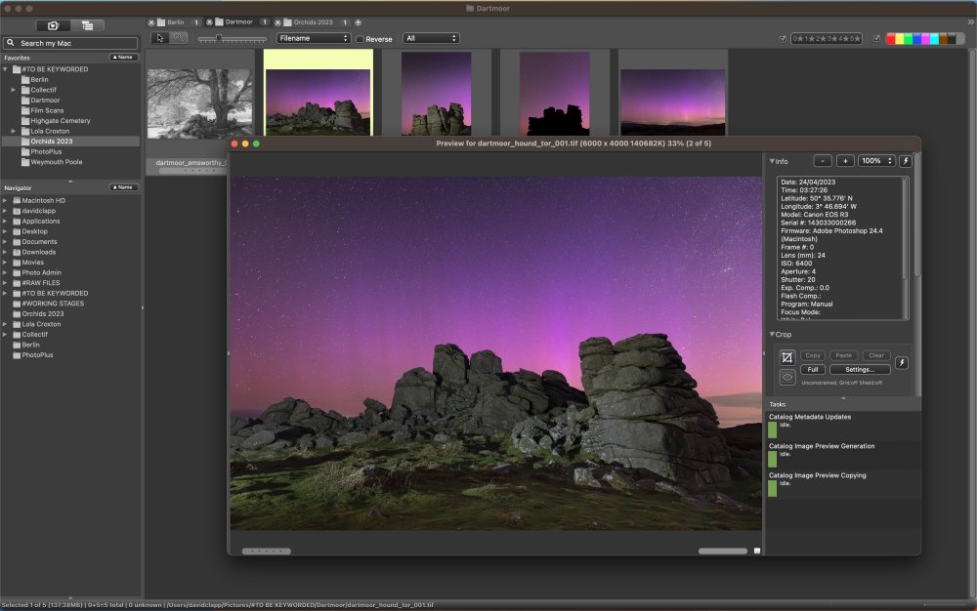The image size is (977, 611).
Task: Collapse the #TO BE KEYWORDED favorites folder
Action: tap(5, 69)
